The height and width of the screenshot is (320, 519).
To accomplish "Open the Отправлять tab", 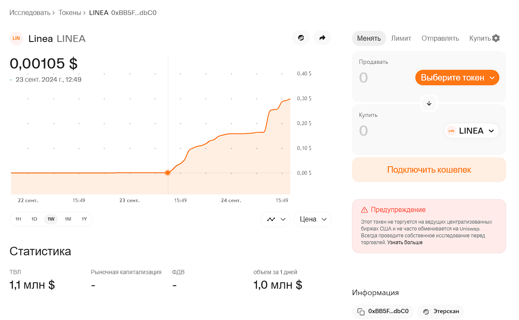I will 440,38.
